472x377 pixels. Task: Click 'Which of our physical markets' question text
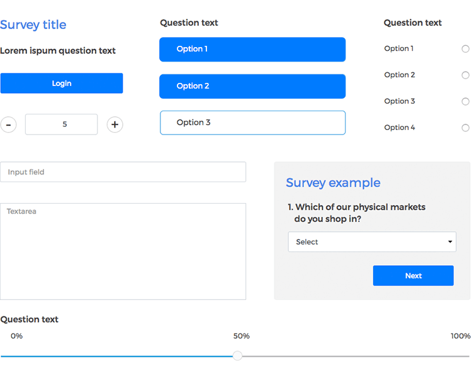[x=356, y=213]
